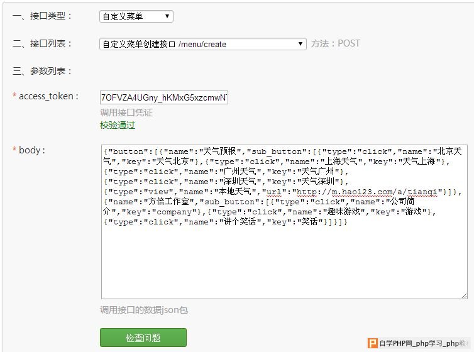Click the green 检查问题 button
The height and width of the screenshot is (352, 474).
click(143, 338)
